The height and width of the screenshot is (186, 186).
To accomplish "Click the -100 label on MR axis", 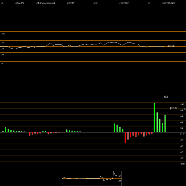I will tap(182, 164).
